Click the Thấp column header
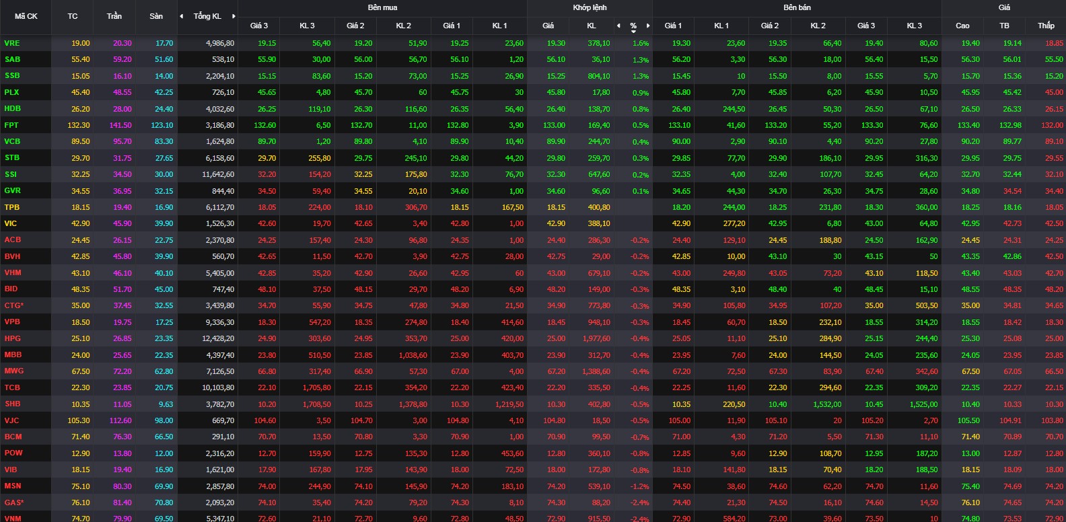This screenshot has height=522, width=1066. (x=1046, y=26)
